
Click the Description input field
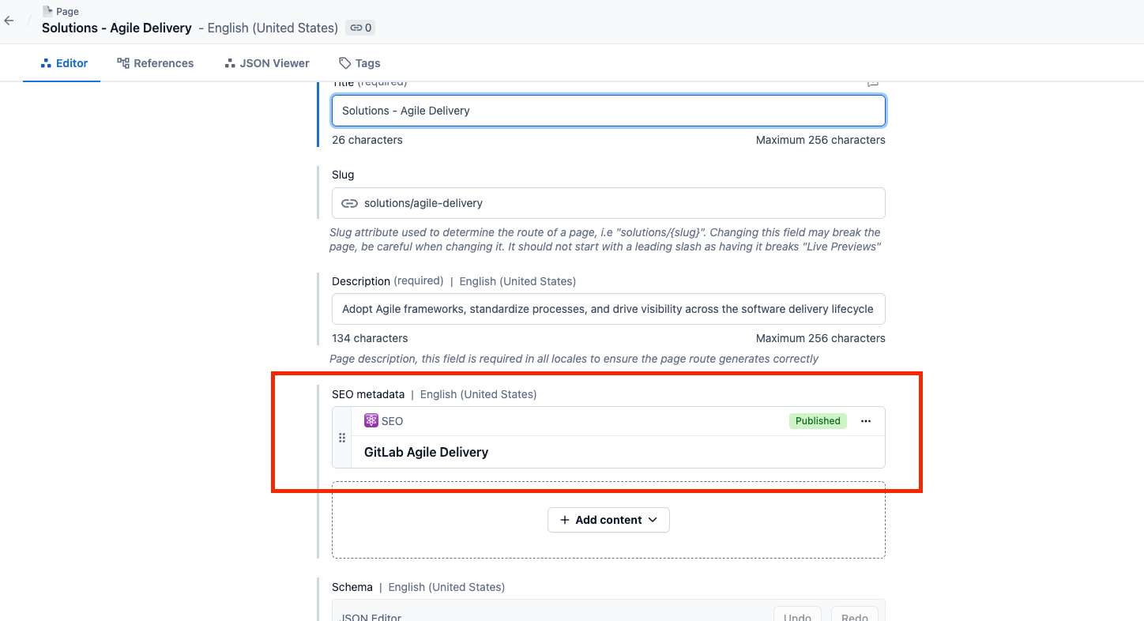[608, 309]
